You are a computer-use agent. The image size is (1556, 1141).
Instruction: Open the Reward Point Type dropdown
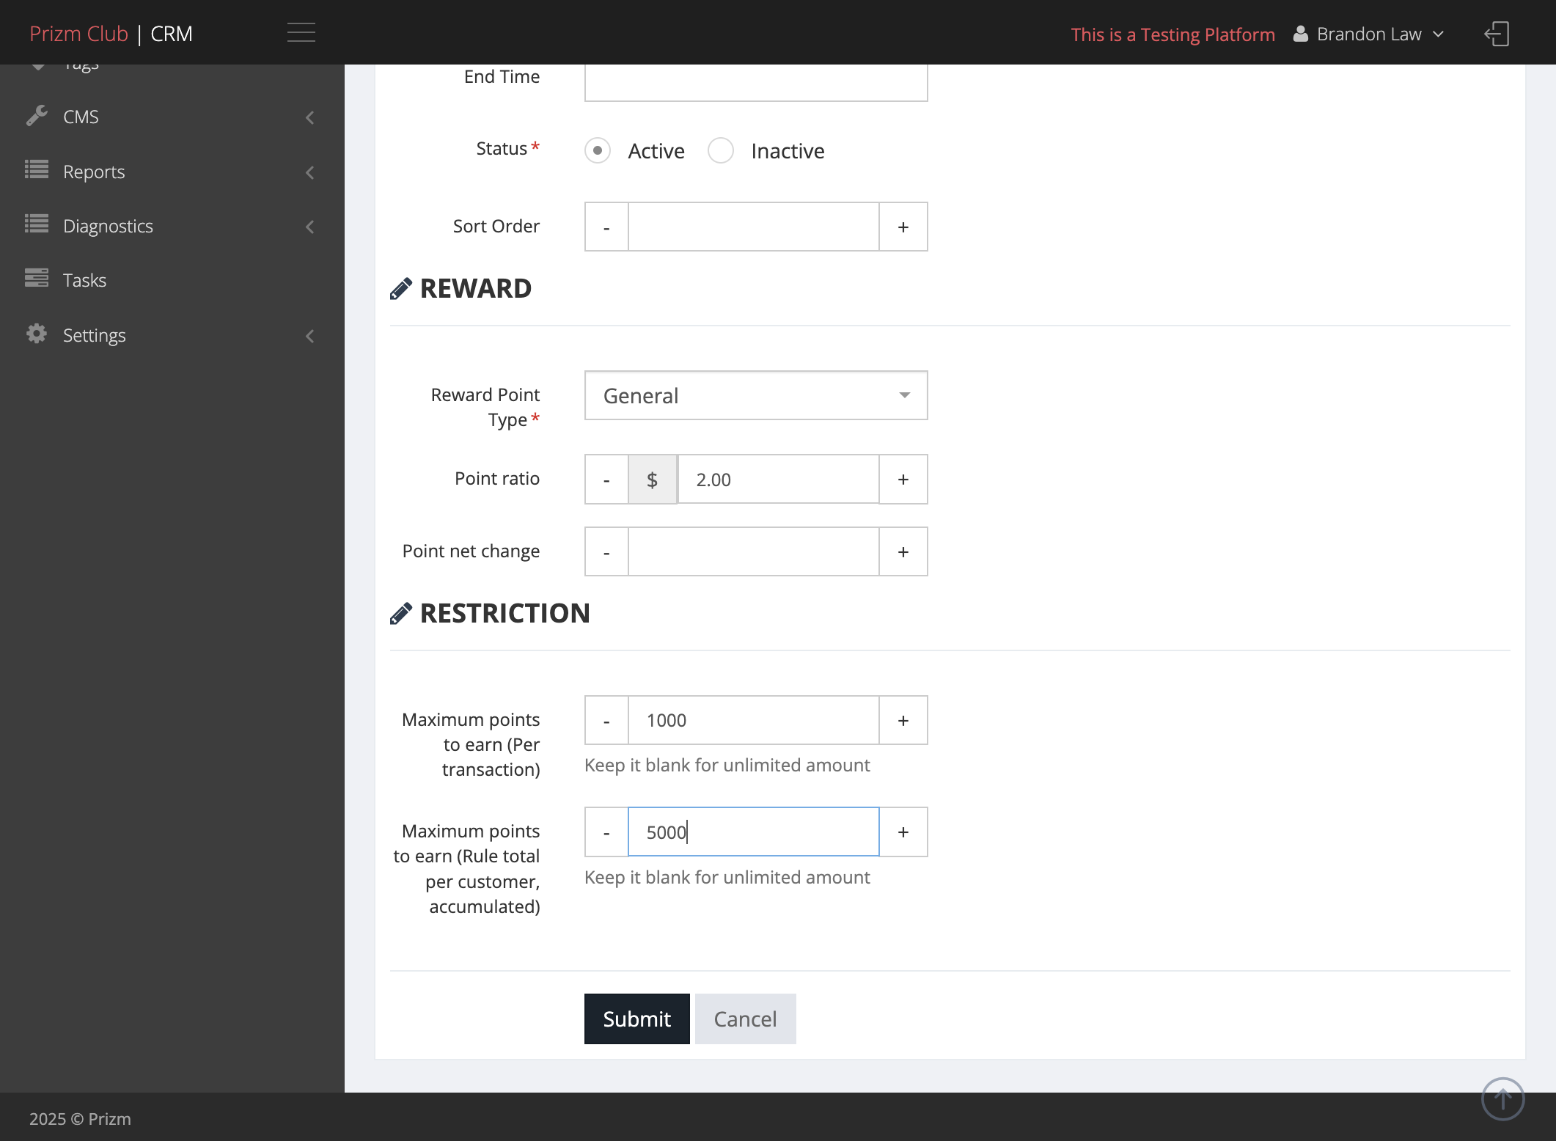coord(756,395)
